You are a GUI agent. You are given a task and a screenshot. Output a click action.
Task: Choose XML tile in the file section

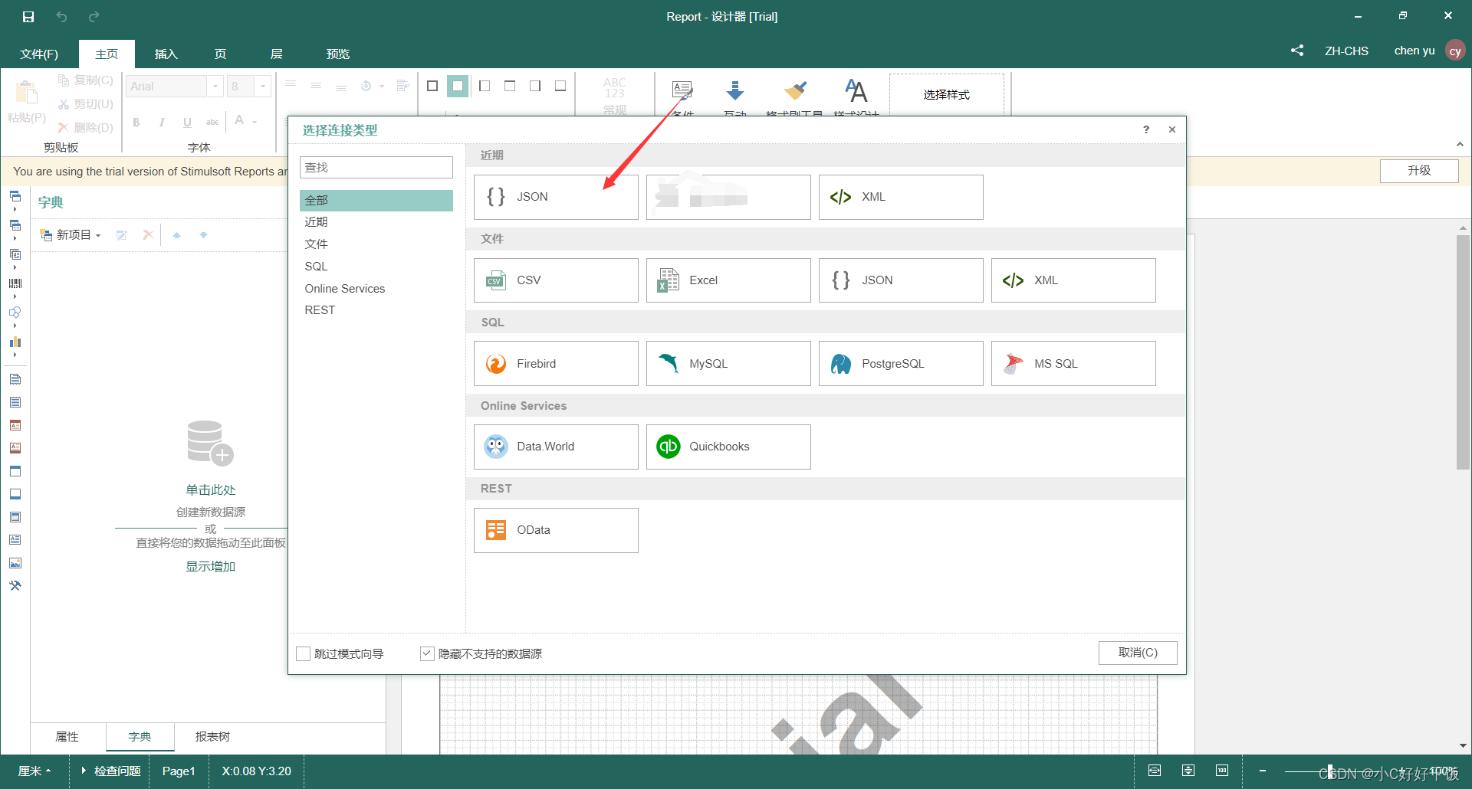tap(1073, 280)
